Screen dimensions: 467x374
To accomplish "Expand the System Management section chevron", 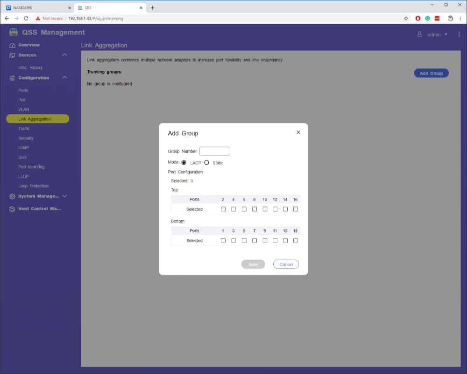I will (x=64, y=196).
